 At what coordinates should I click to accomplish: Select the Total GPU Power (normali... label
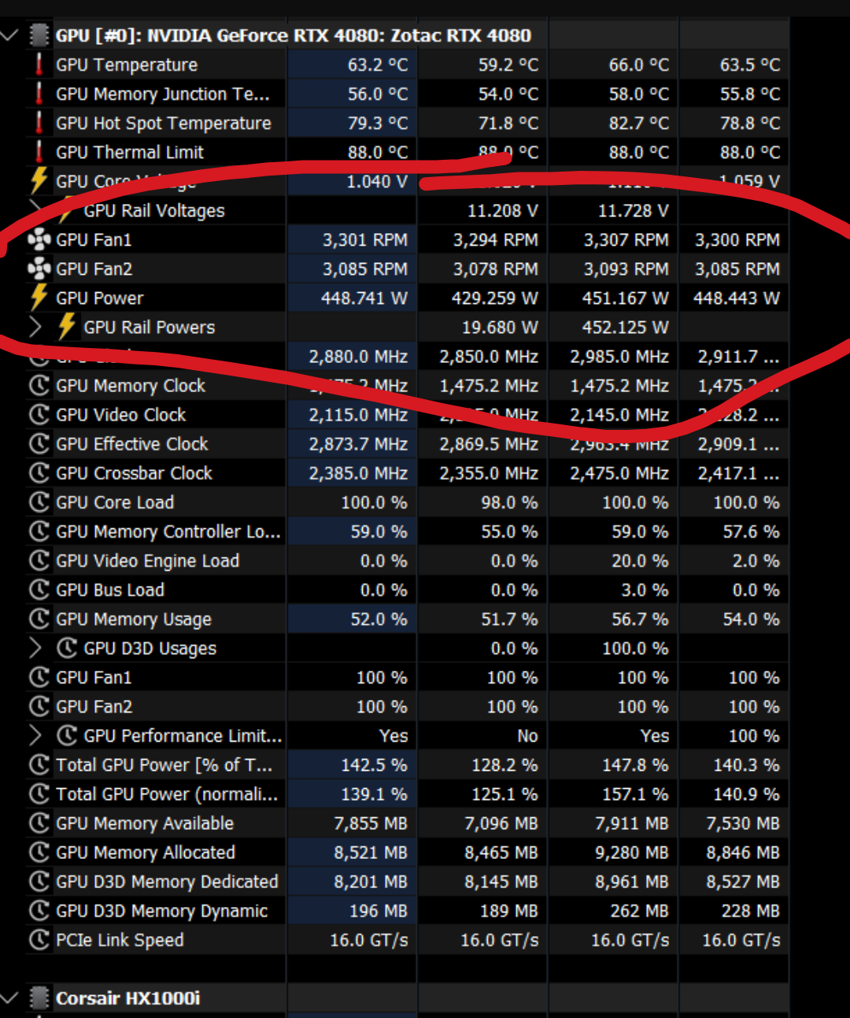[x=167, y=794]
